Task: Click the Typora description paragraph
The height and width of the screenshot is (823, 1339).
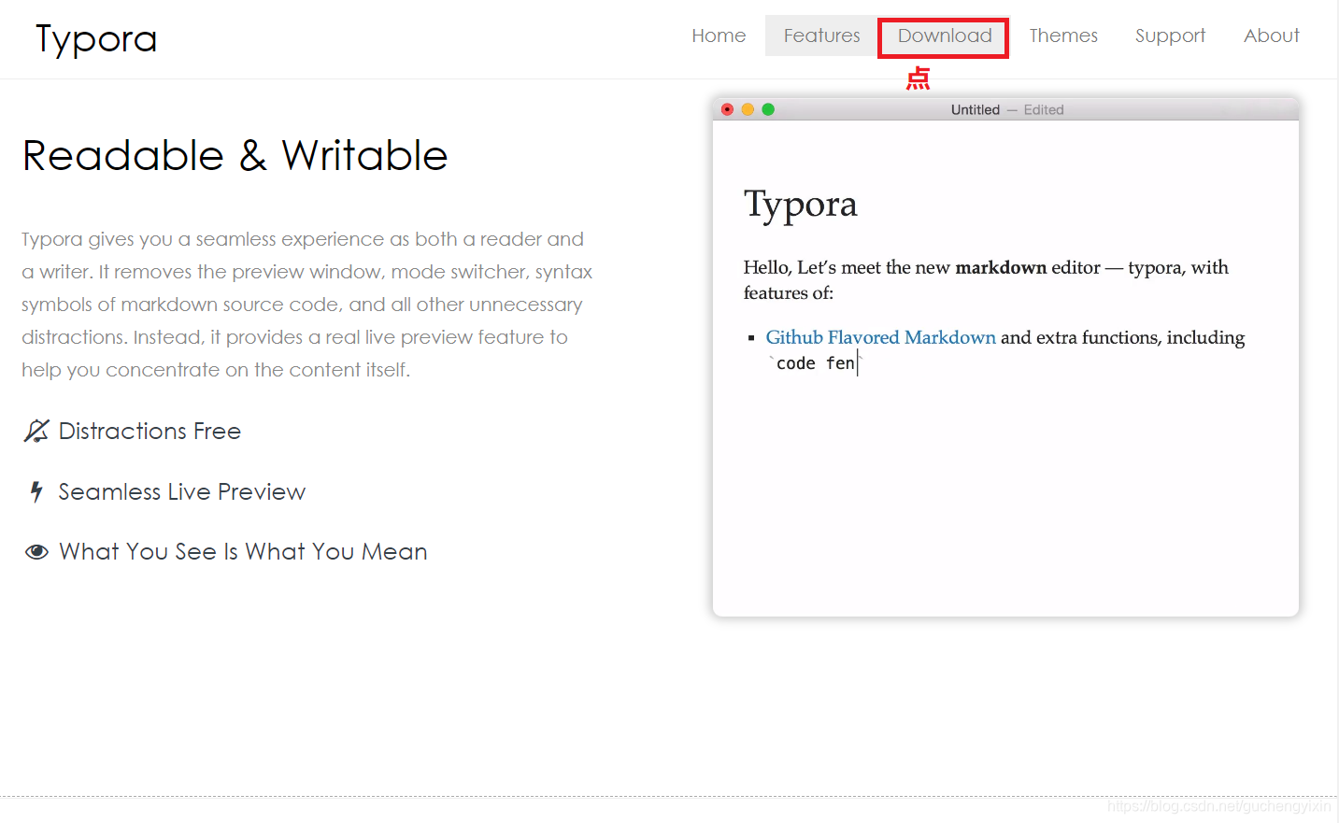Action: pos(307,305)
